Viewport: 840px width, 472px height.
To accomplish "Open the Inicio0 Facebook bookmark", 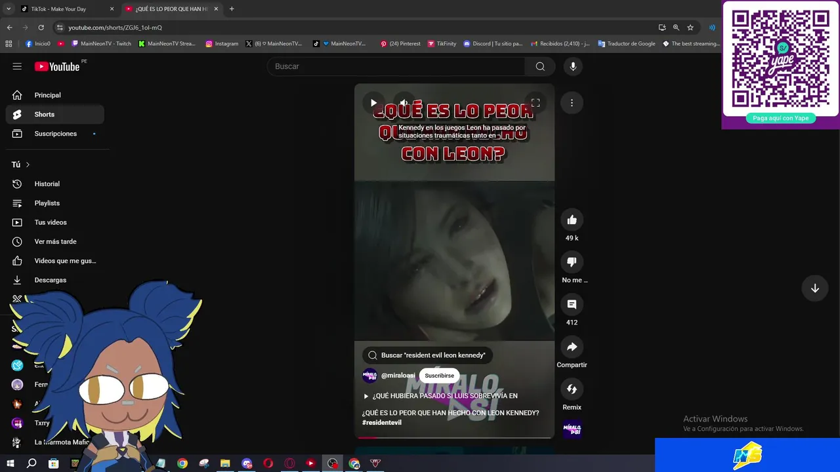I will (37, 44).
